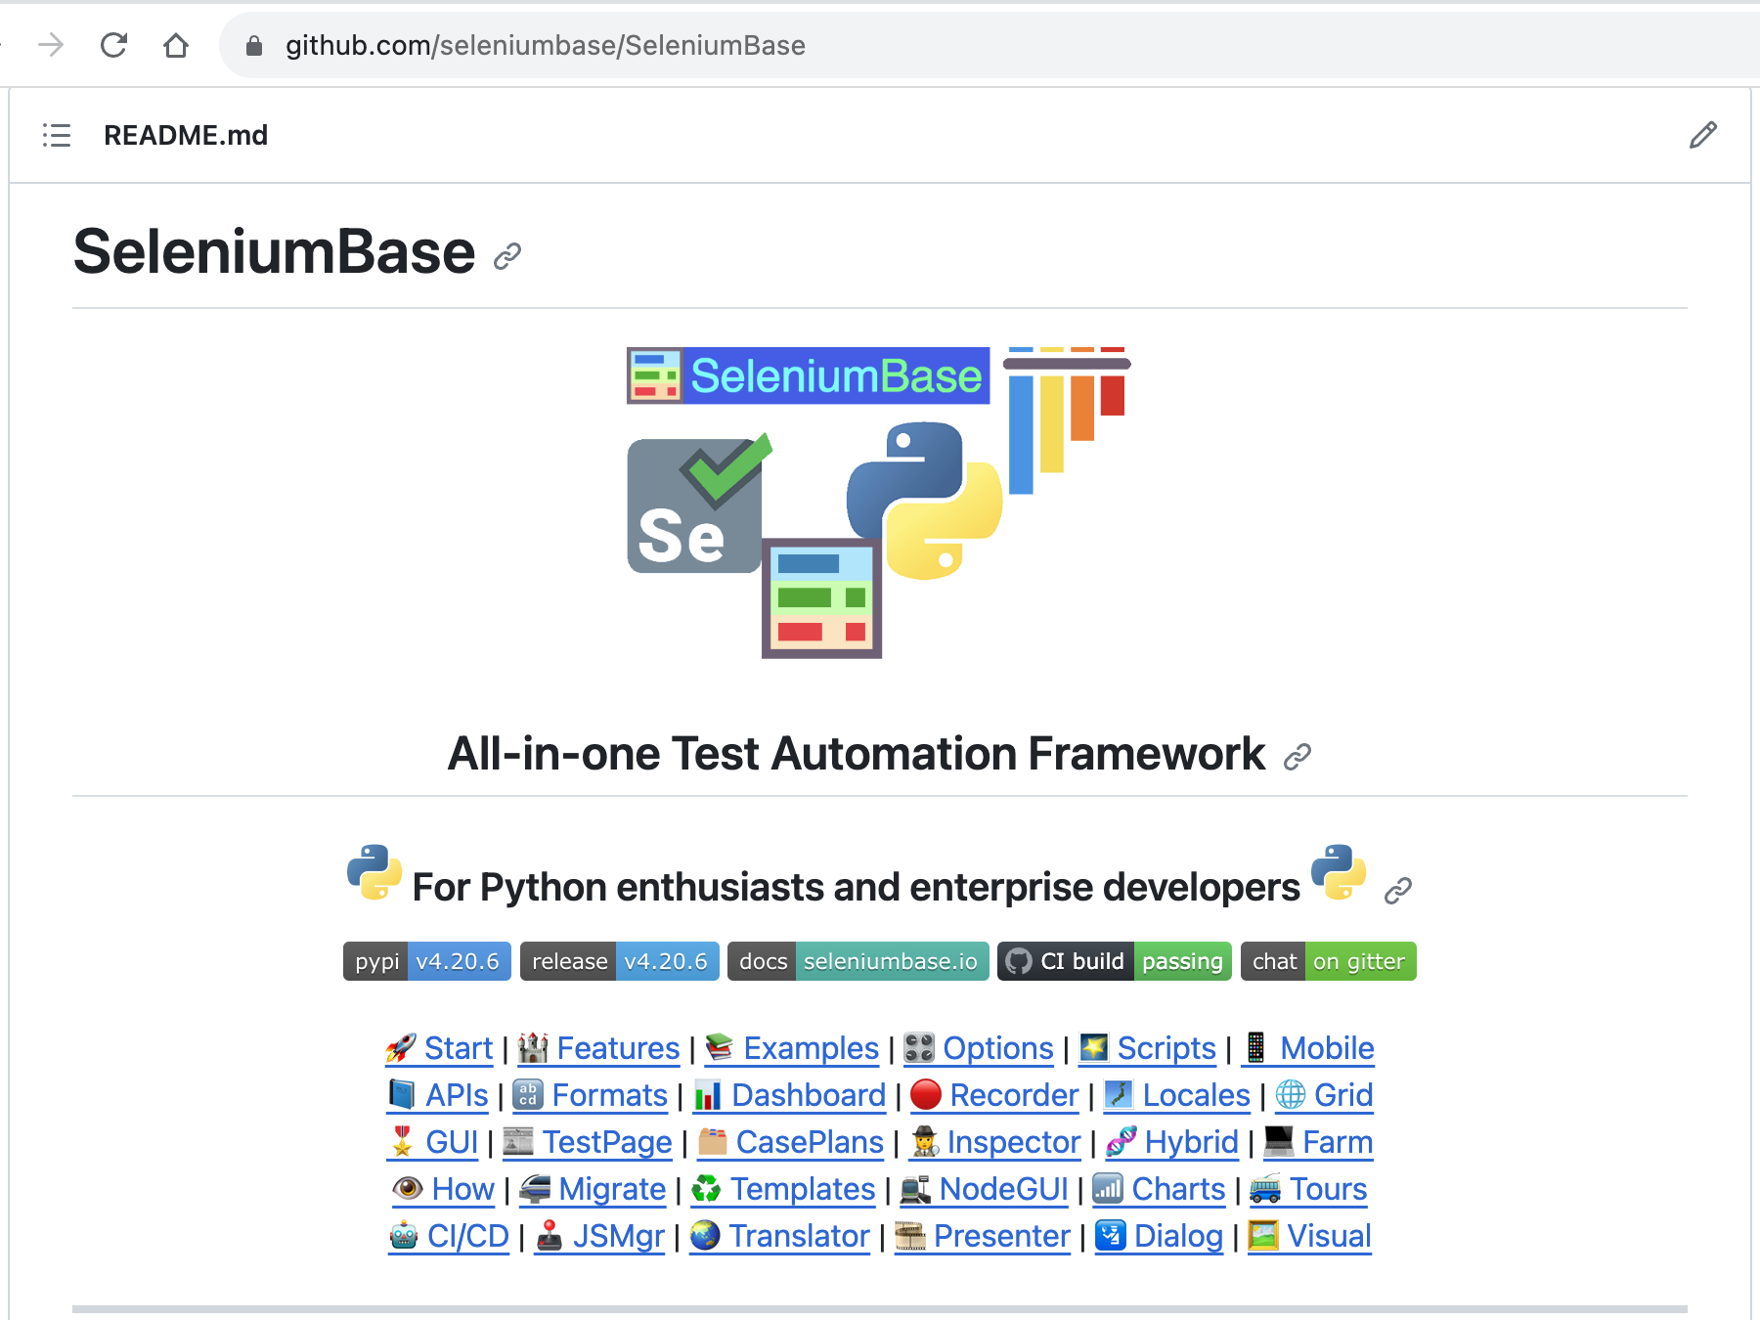Screen dimensions: 1760x1320
Task: Open the CasePlans link
Action: (x=791, y=1142)
